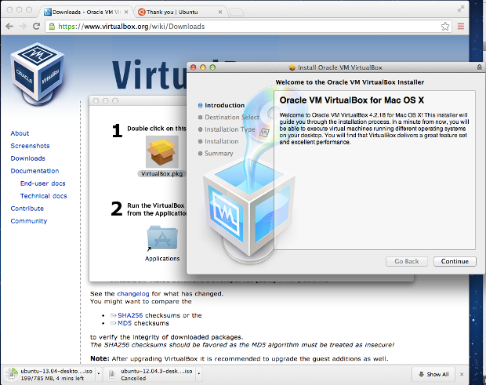This screenshot has width=486, height=385.
Task: Close the Thank you | Ubuntu tab
Action: (x=220, y=12)
